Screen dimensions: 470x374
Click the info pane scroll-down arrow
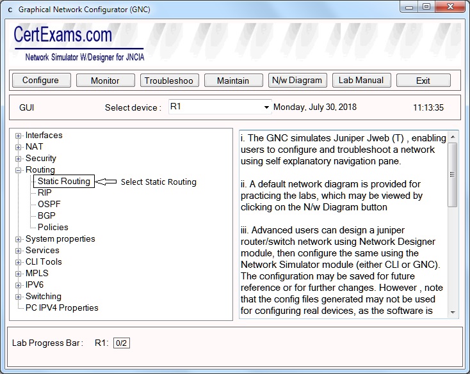pyautogui.click(x=453, y=313)
